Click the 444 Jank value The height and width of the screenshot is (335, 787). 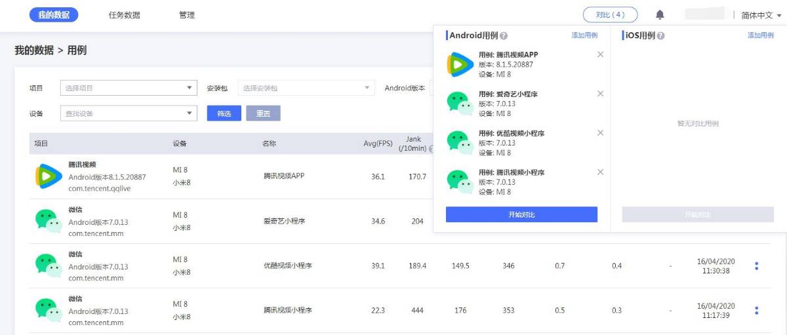click(417, 310)
